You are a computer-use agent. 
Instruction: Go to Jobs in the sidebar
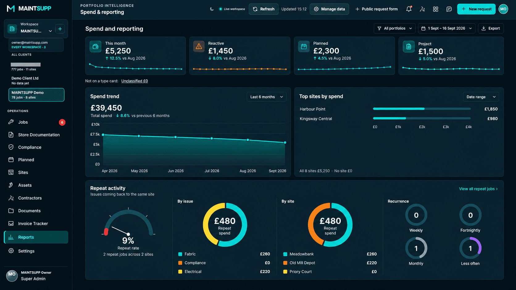(36, 122)
